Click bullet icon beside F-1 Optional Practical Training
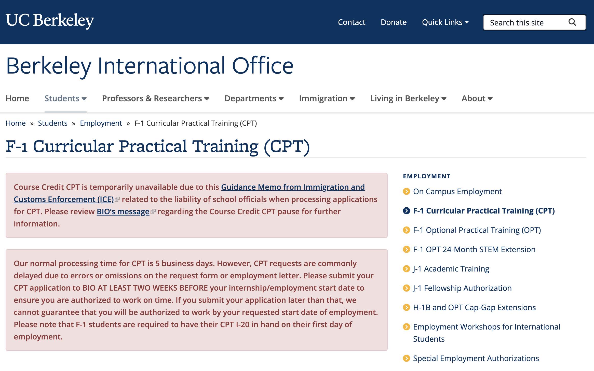Screen dimensions: 594x371 click(x=407, y=230)
